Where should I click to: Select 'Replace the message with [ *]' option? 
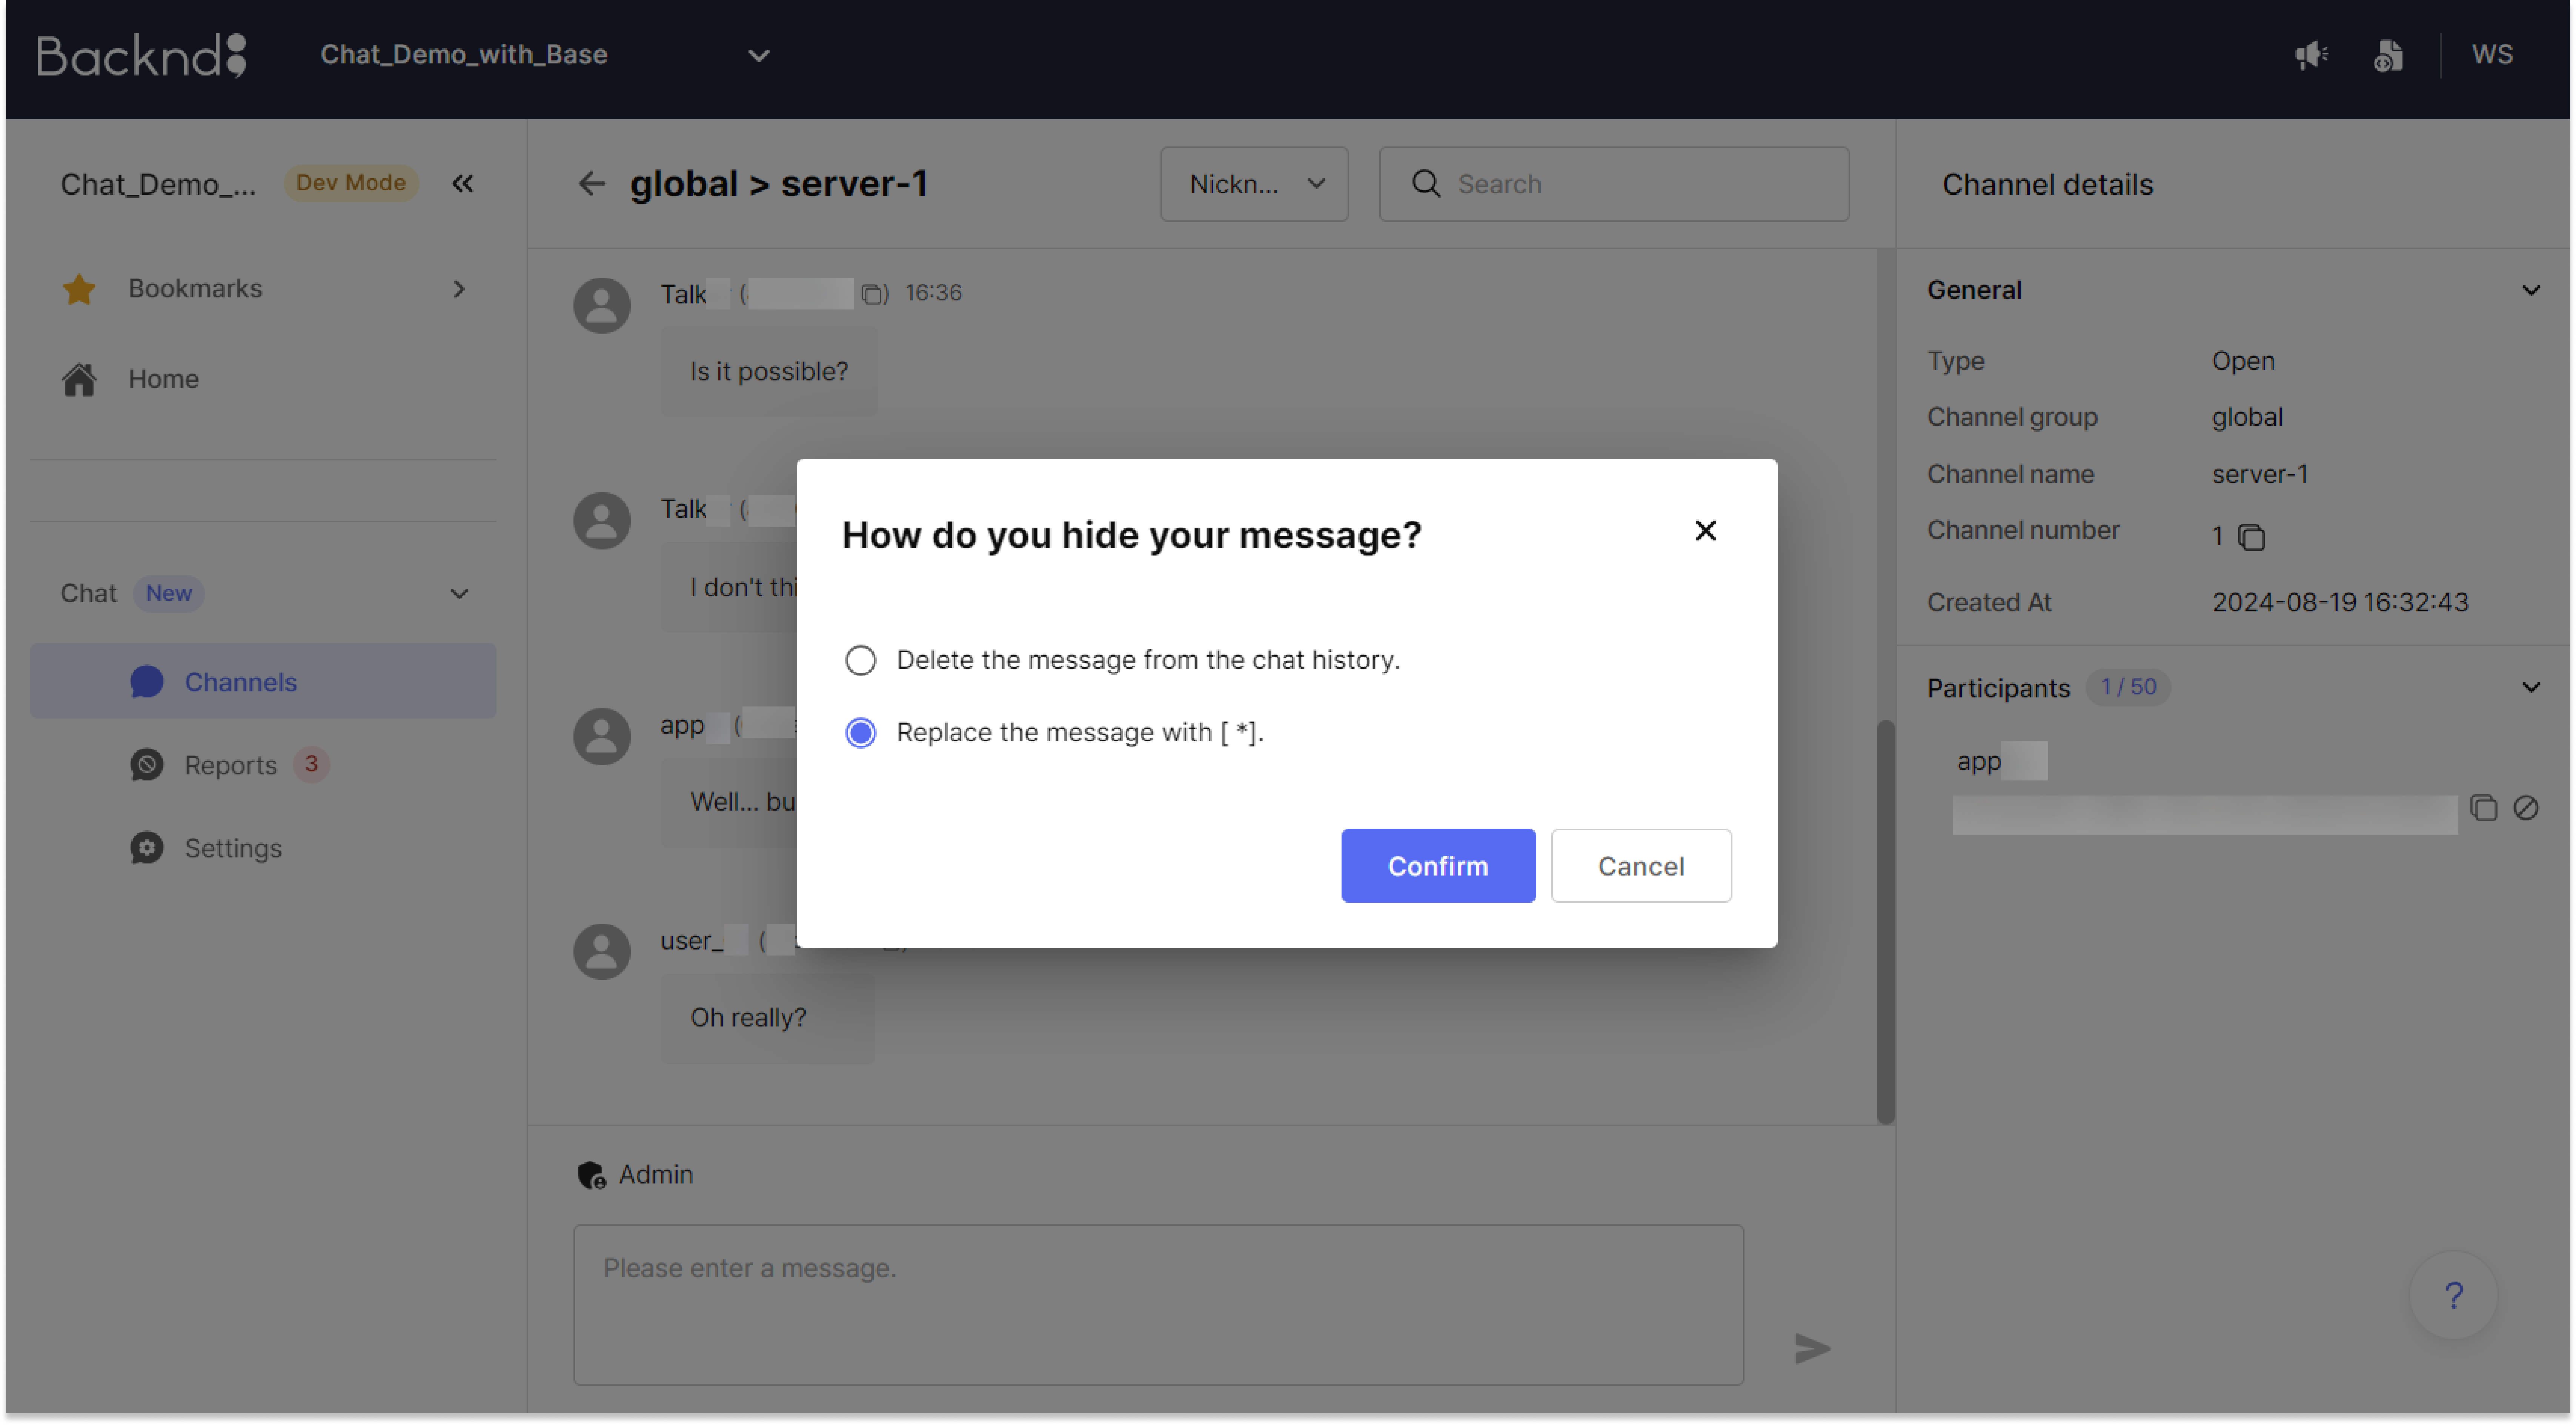click(x=1054, y=733)
